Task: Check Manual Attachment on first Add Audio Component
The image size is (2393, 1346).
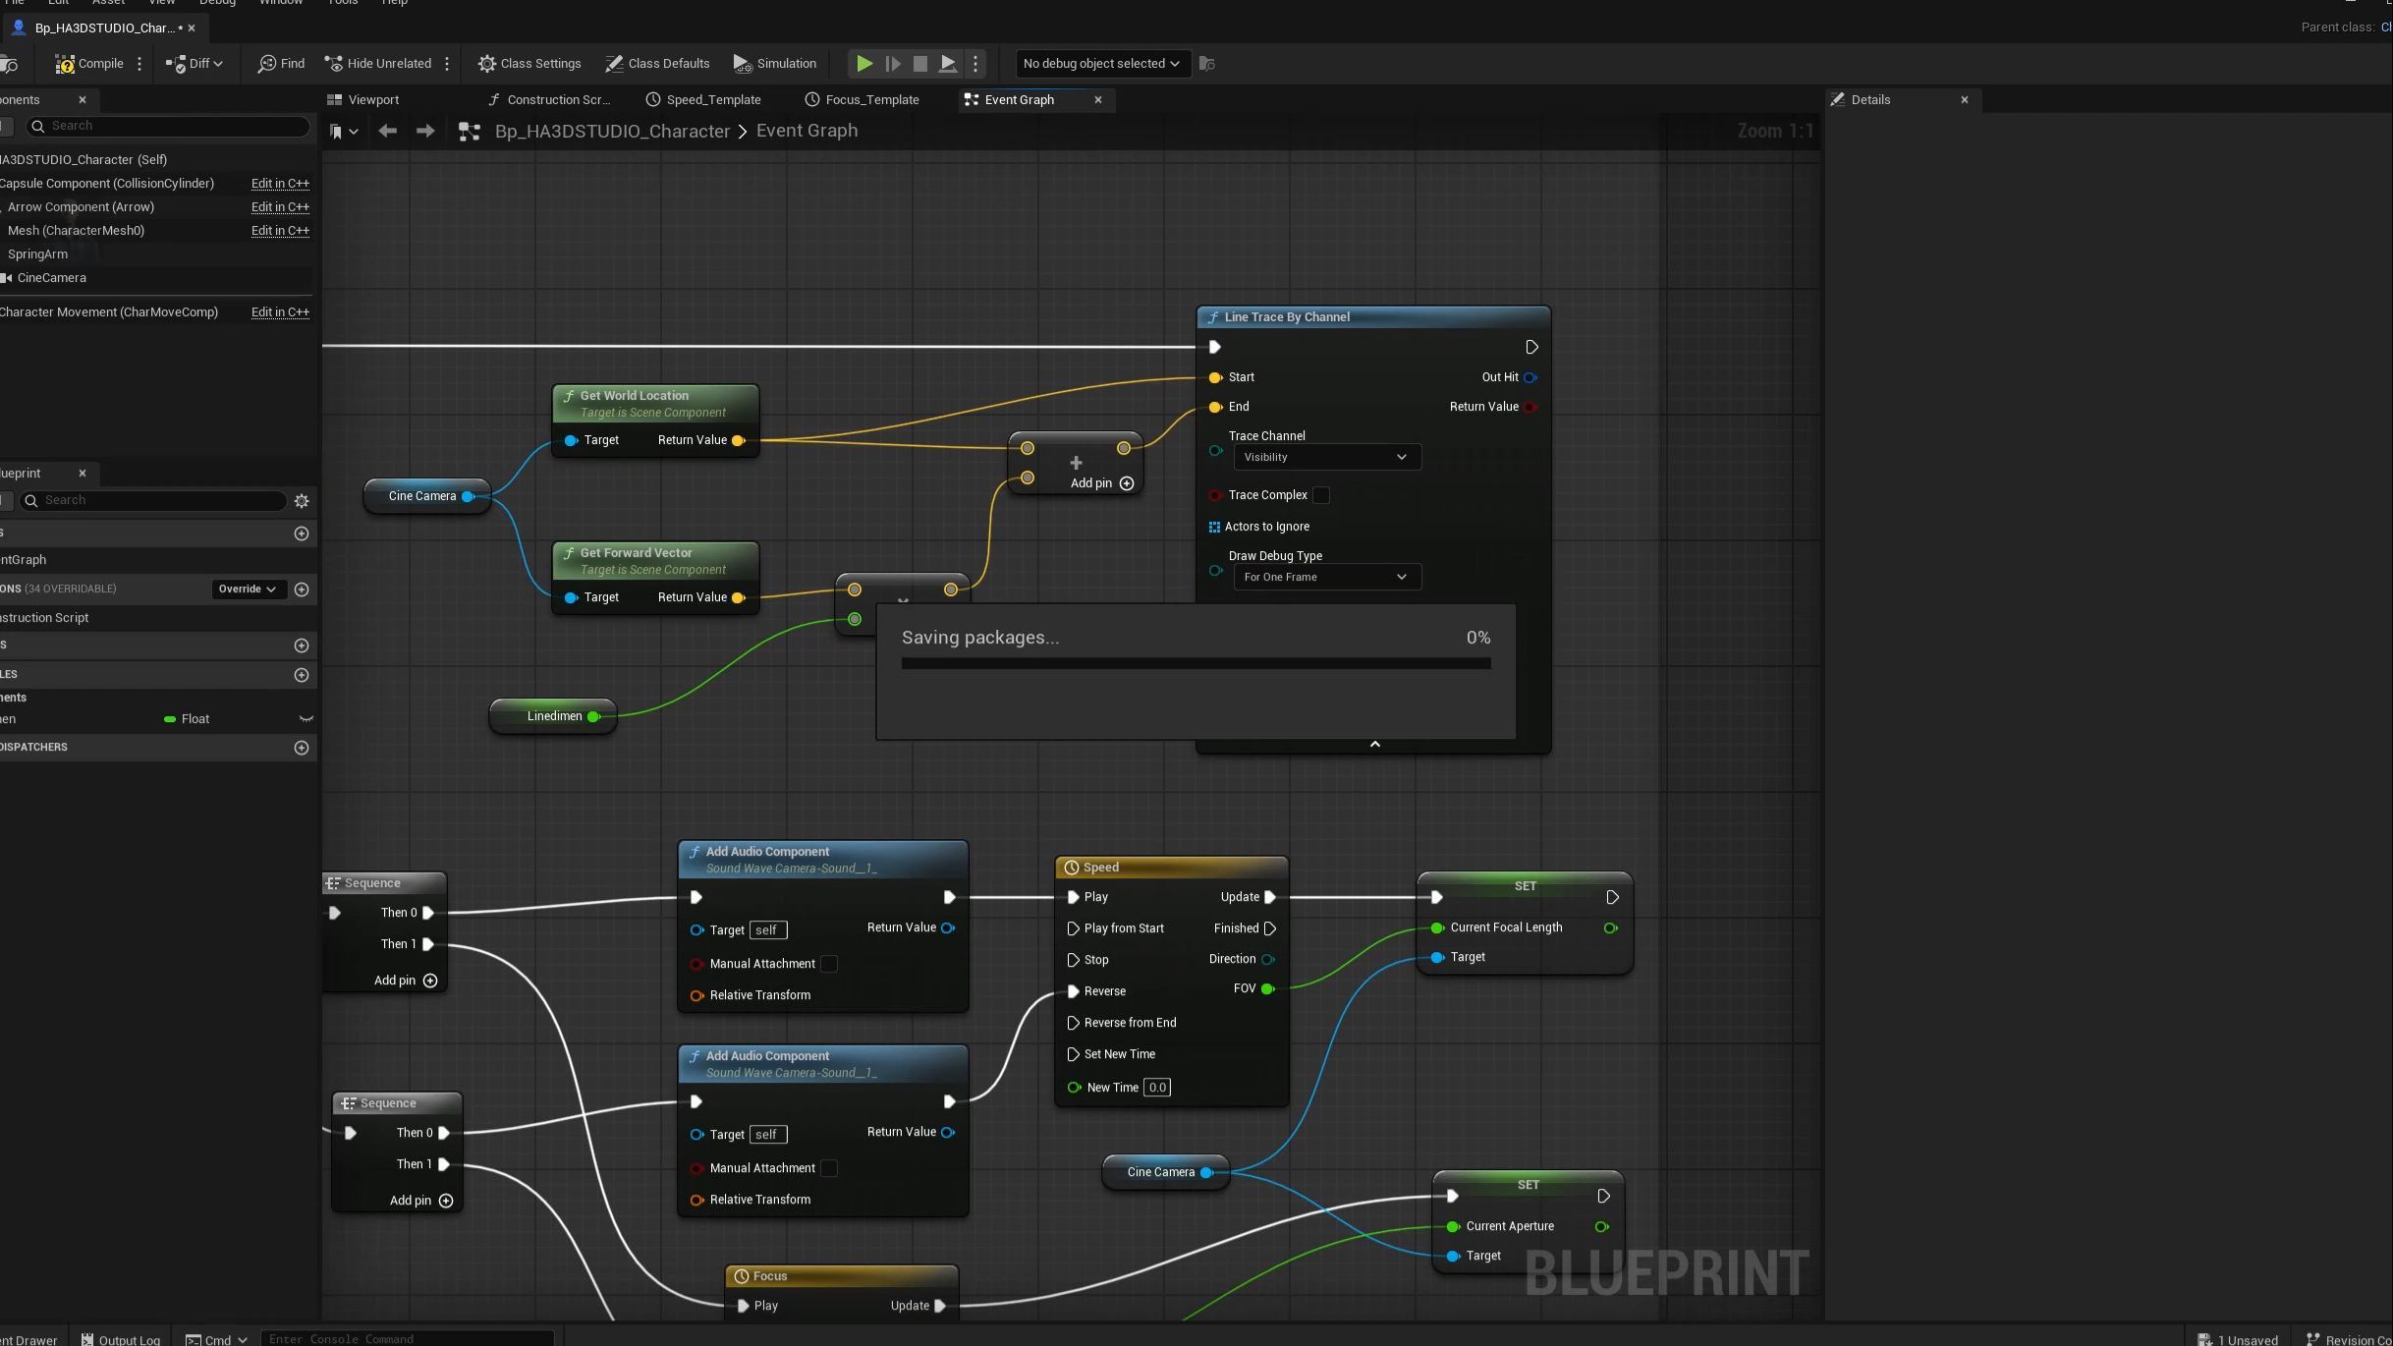Action: pos(829,964)
